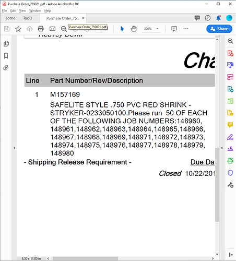Toggle the right tools pane arrow
Image resolution: width=236 pixels, height=261 pixels.
(x=222, y=148)
